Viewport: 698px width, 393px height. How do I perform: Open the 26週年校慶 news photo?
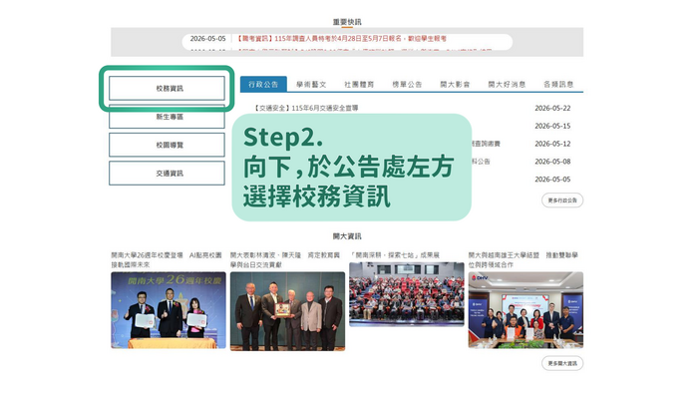pyautogui.click(x=169, y=310)
